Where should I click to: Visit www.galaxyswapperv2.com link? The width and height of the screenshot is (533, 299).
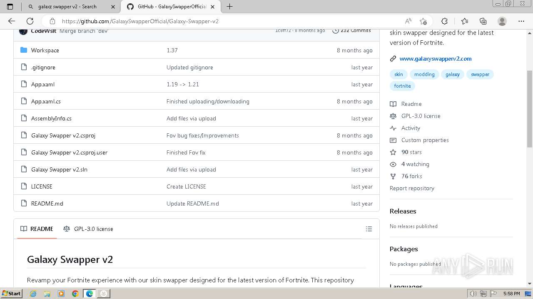436,59
